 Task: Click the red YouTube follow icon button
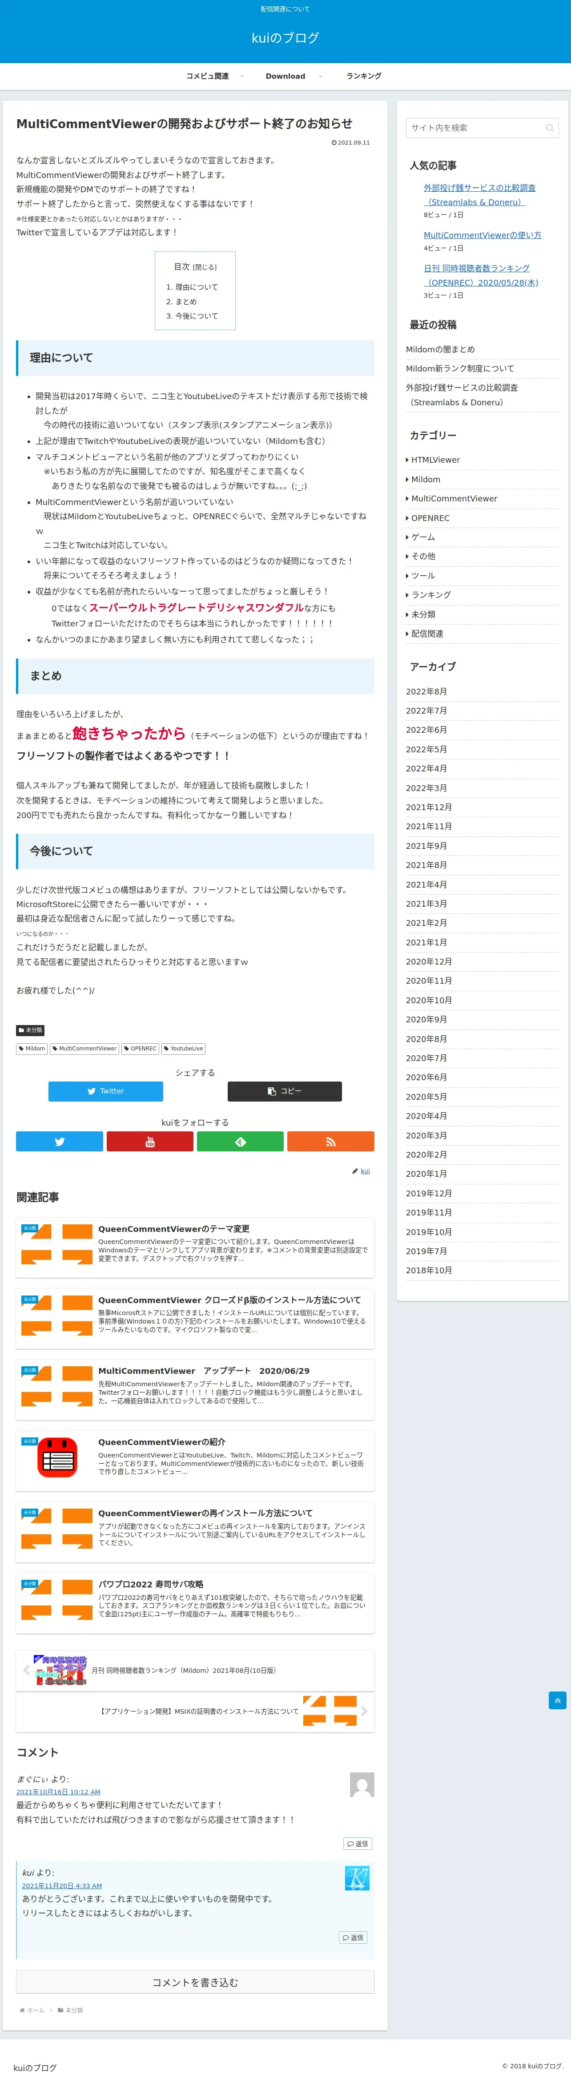tap(150, 1141)
